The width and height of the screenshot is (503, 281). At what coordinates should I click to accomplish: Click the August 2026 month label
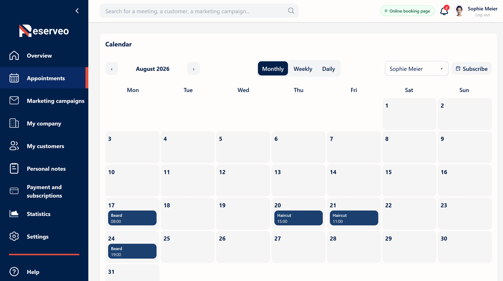152,69
